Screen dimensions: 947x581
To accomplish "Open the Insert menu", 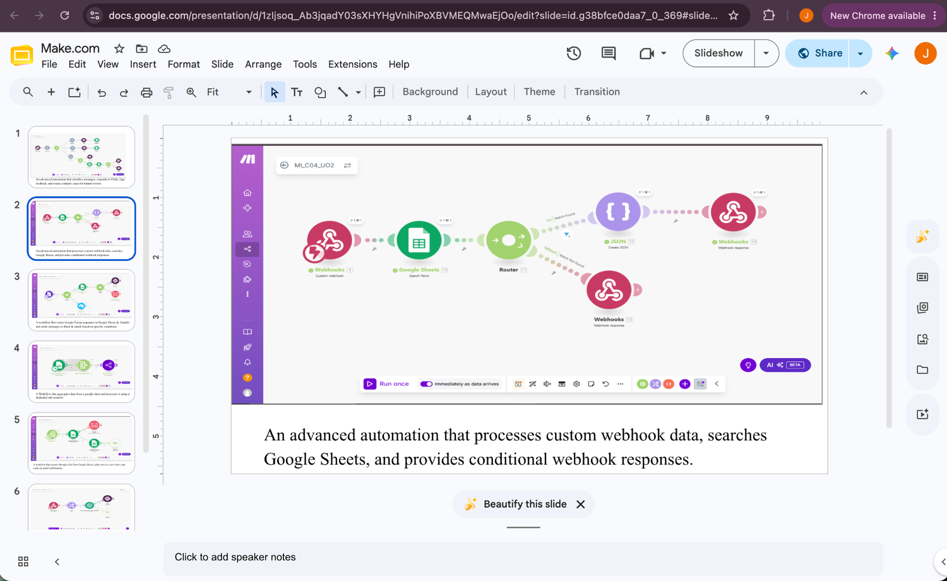I will 143,64.
